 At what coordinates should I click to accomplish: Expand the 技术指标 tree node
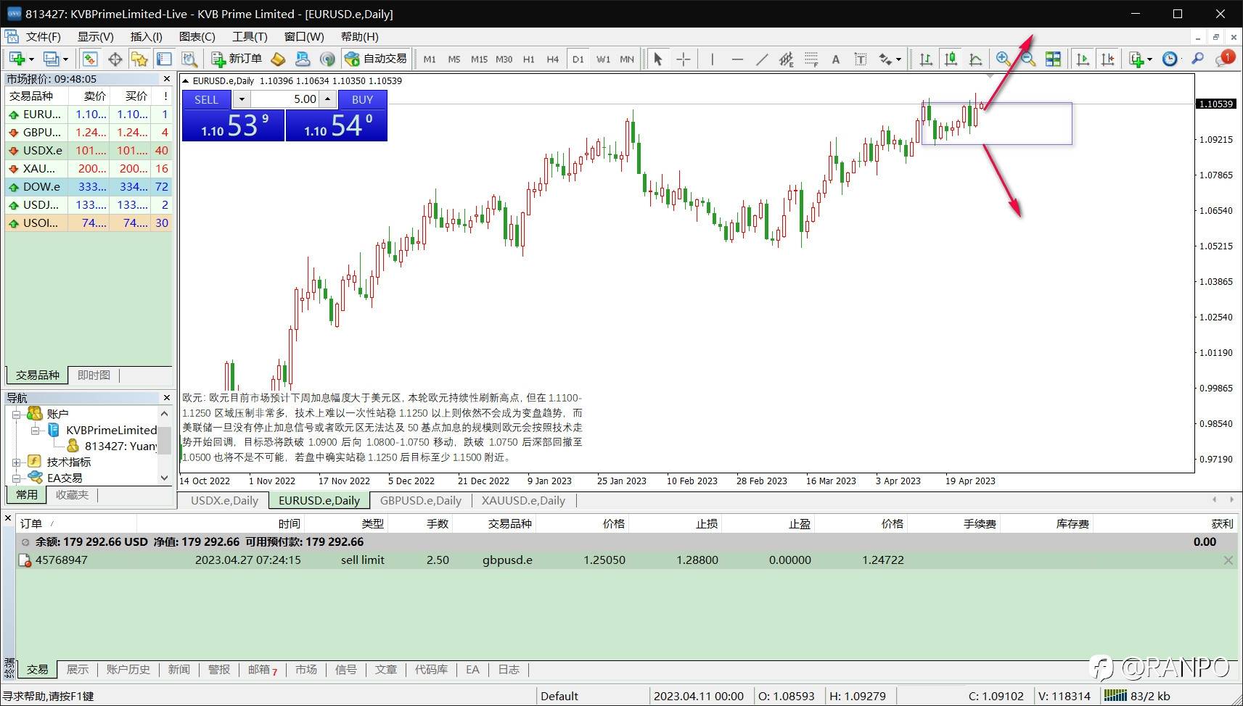click(x=16, y=462)
